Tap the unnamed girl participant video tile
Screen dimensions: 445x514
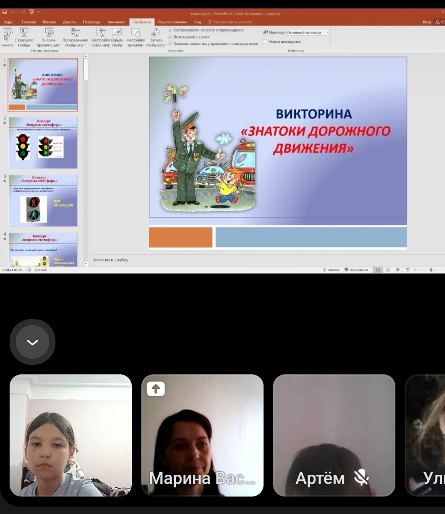pos(71,435)
